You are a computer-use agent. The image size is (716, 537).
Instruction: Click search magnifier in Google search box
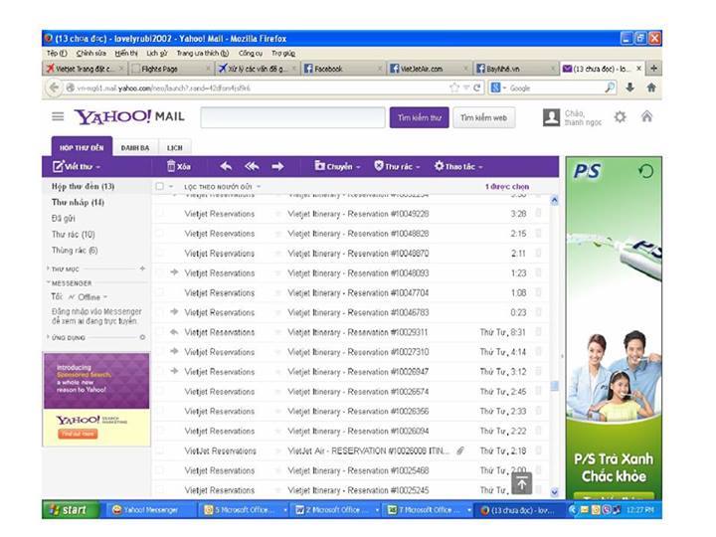tap(610, 88)
